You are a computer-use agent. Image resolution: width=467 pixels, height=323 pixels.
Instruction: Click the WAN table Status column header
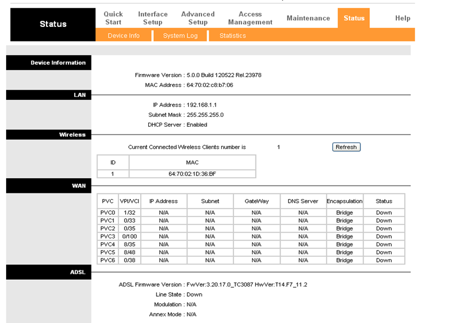coord(384,201)
